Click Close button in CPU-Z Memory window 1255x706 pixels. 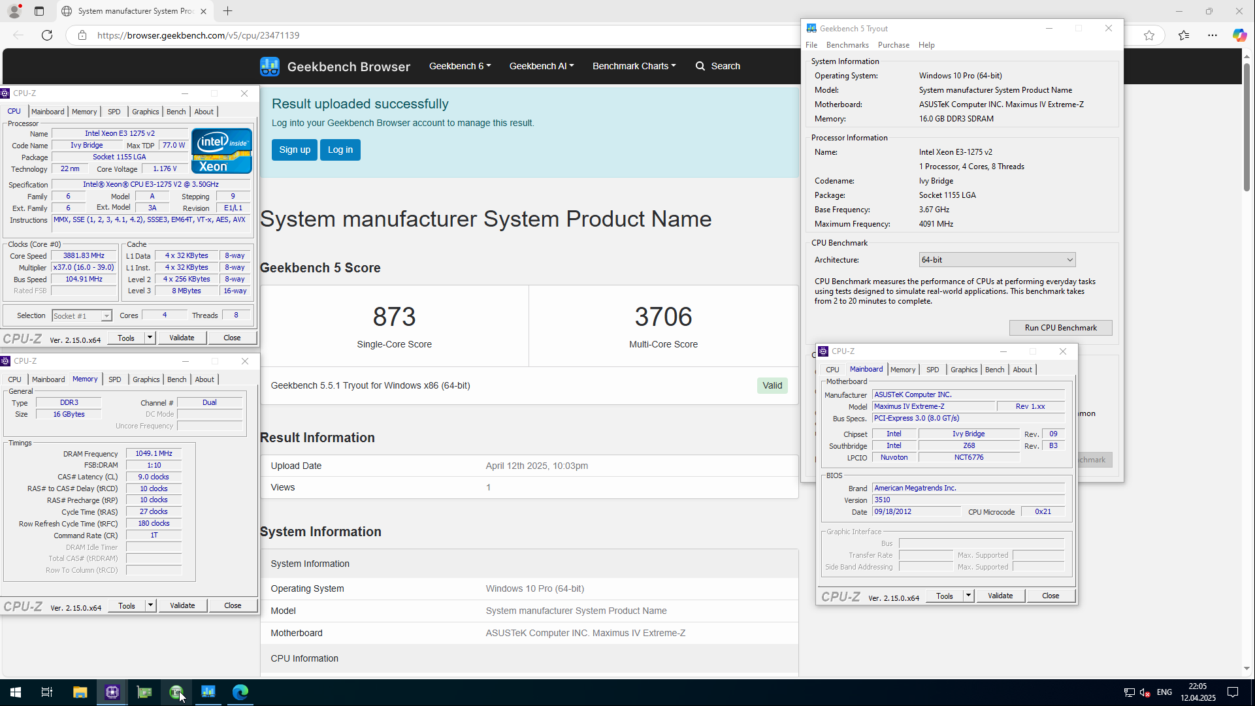[233, 605]
